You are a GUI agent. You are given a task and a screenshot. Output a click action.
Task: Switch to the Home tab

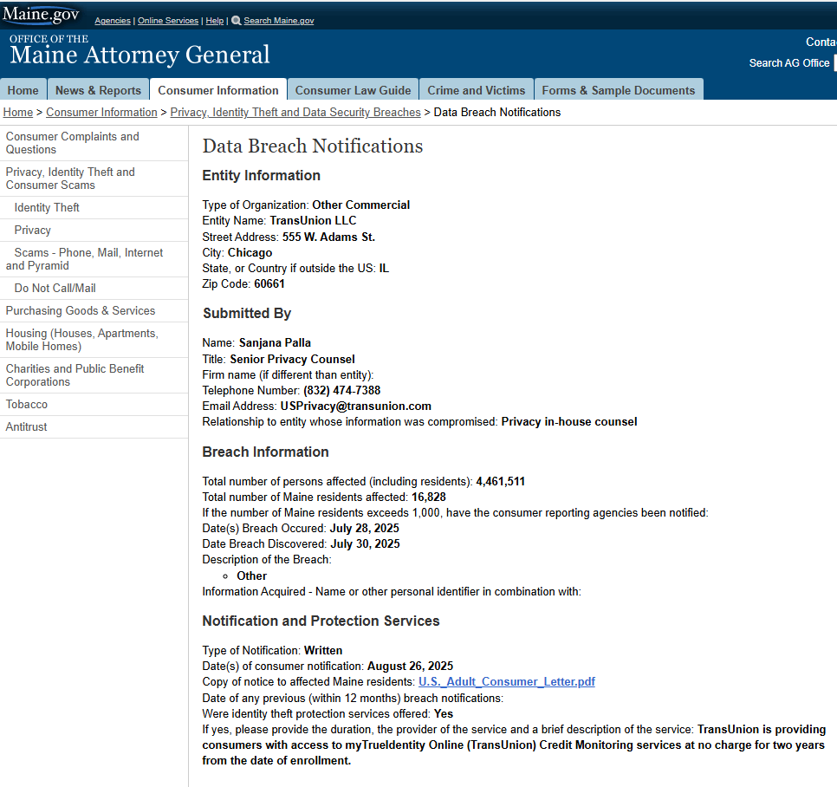tap(23, 90)
